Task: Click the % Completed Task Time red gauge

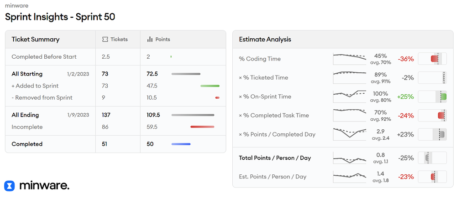Action: [432, 115]
